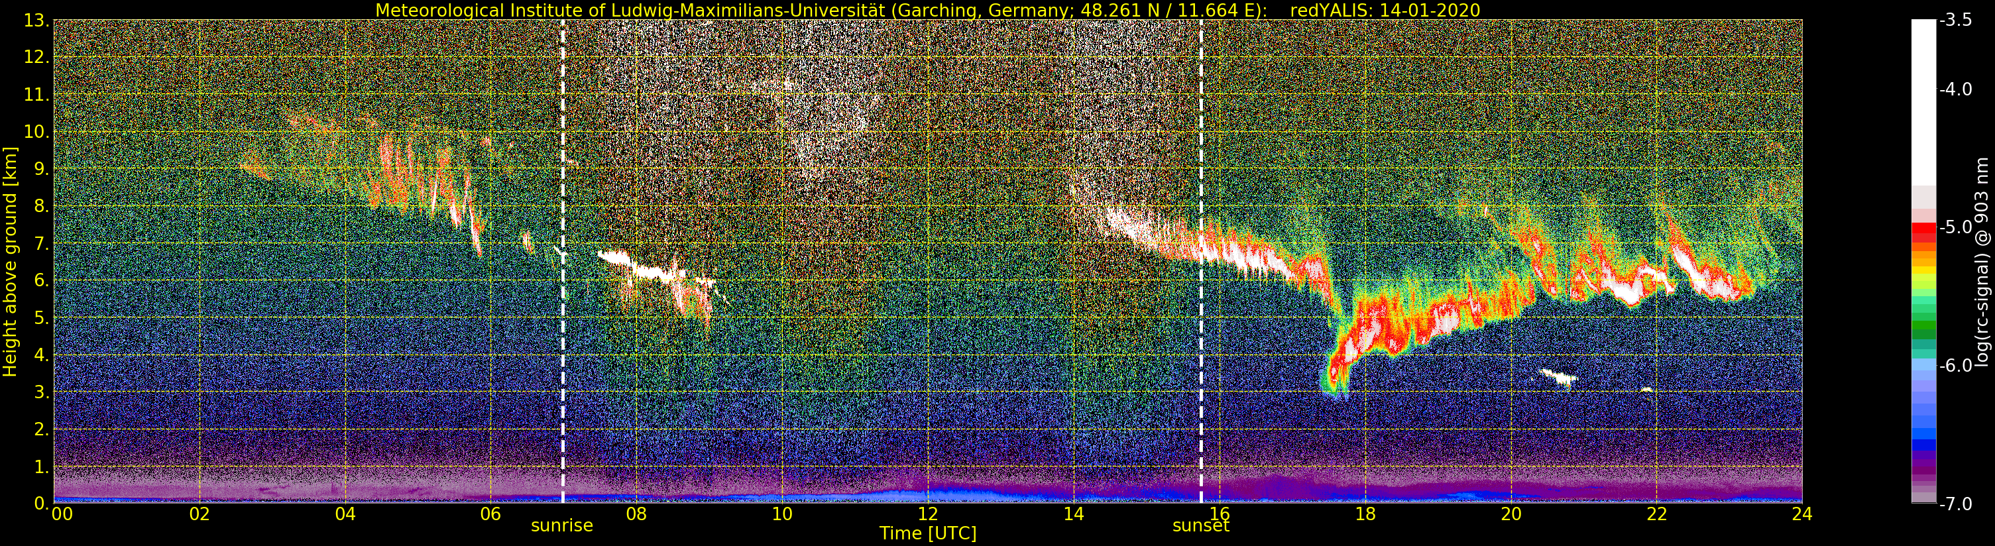This screenshot has height=546, width=1995.
Task: Click the time axis tick label 06
Action: [x=491, y=514]
